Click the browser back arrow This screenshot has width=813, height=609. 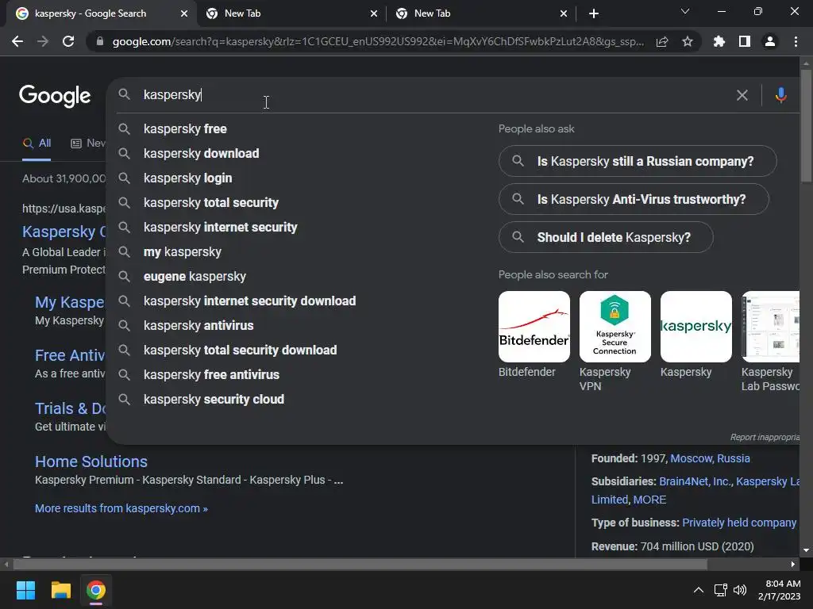[x=17, y=41]
